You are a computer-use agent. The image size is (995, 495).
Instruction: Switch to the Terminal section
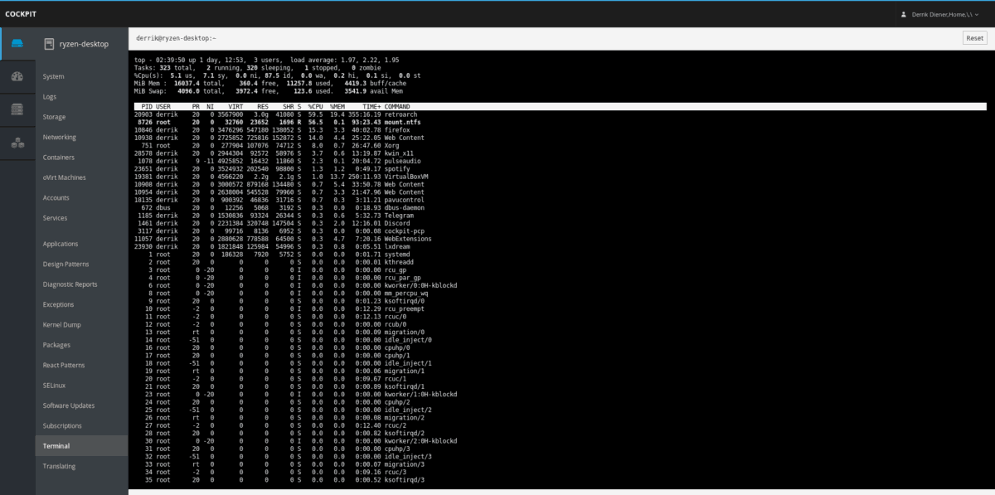tap(57, 445)
